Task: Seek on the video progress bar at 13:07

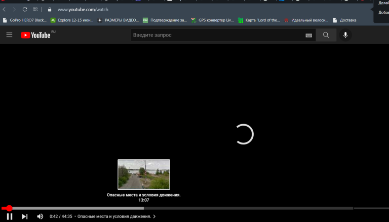Action: tap(144, 208)
